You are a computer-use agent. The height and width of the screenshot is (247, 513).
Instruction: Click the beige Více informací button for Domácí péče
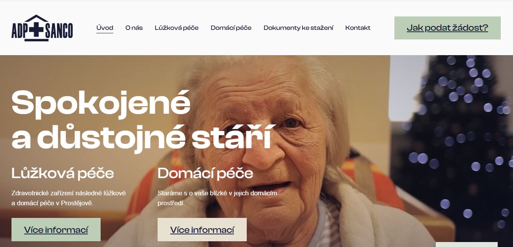point(202,230)
